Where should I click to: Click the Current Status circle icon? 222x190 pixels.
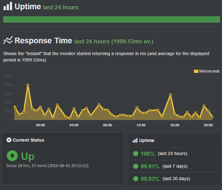[x=9, y=140]
